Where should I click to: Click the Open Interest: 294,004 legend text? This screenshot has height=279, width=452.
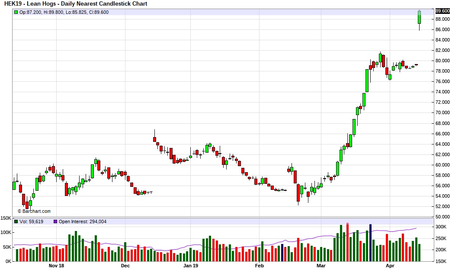click(x=83, y=221)
